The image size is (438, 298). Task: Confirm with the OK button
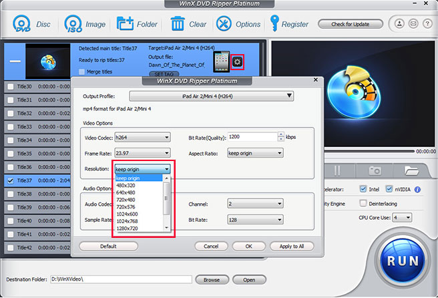[249, 247]
